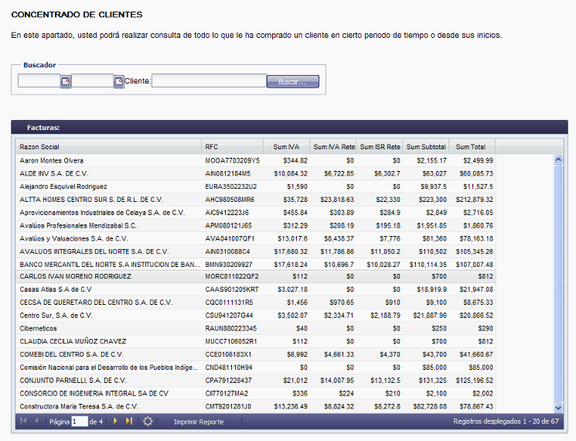Image resolution: width=576 pixels, height=441 pixels.
Task: Select row AVALUOS INTEGRALES DEL NORTE
Action: point(256,251)
